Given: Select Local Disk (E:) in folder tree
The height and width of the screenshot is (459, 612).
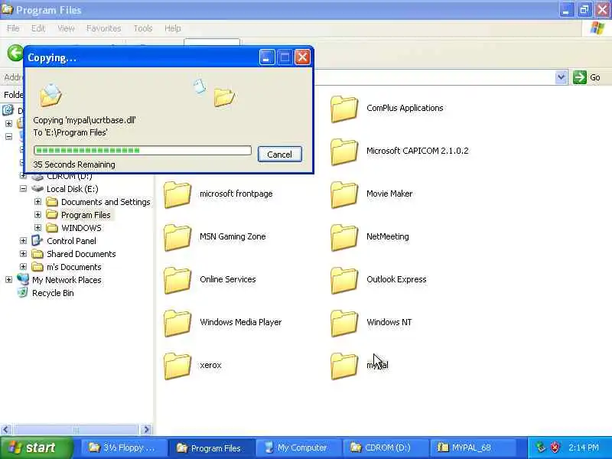Looking at the screenshot, I should 73,189.
